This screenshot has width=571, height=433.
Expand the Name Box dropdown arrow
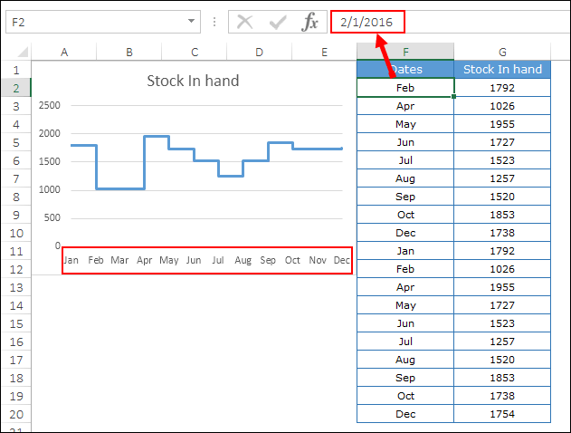[x=191, y=21]
